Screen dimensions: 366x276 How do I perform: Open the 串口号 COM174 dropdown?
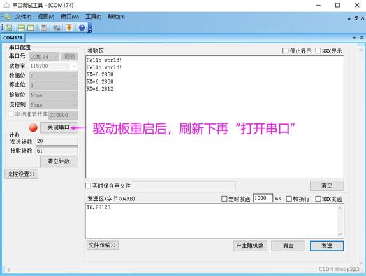pyautogui.click(x=44, y=57)
